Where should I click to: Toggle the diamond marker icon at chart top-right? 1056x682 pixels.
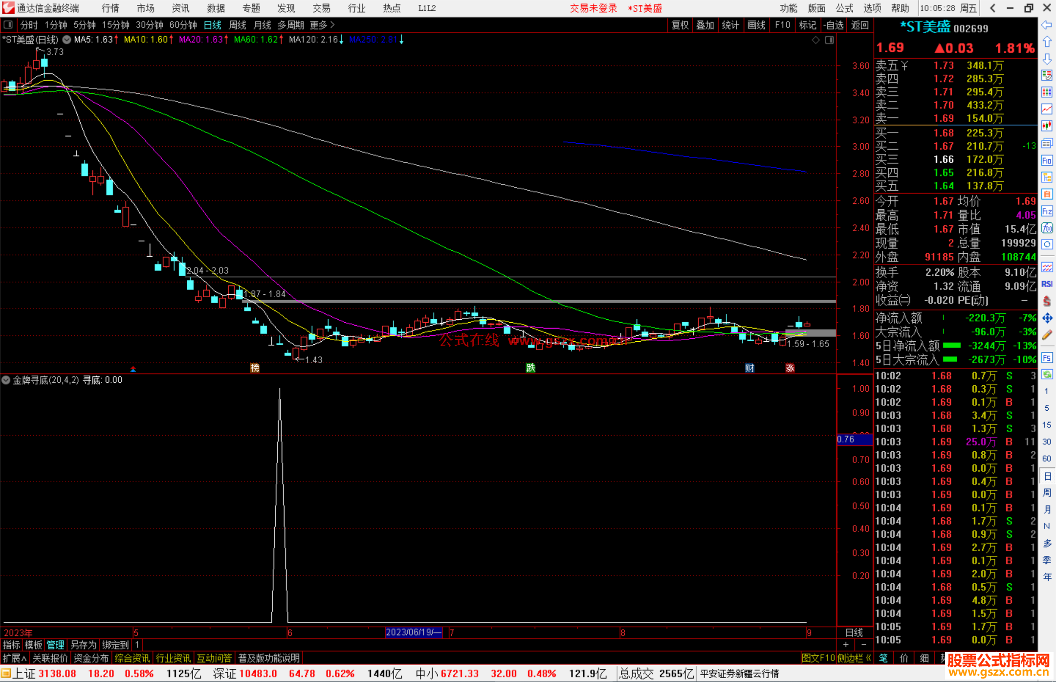click(815, 40)
